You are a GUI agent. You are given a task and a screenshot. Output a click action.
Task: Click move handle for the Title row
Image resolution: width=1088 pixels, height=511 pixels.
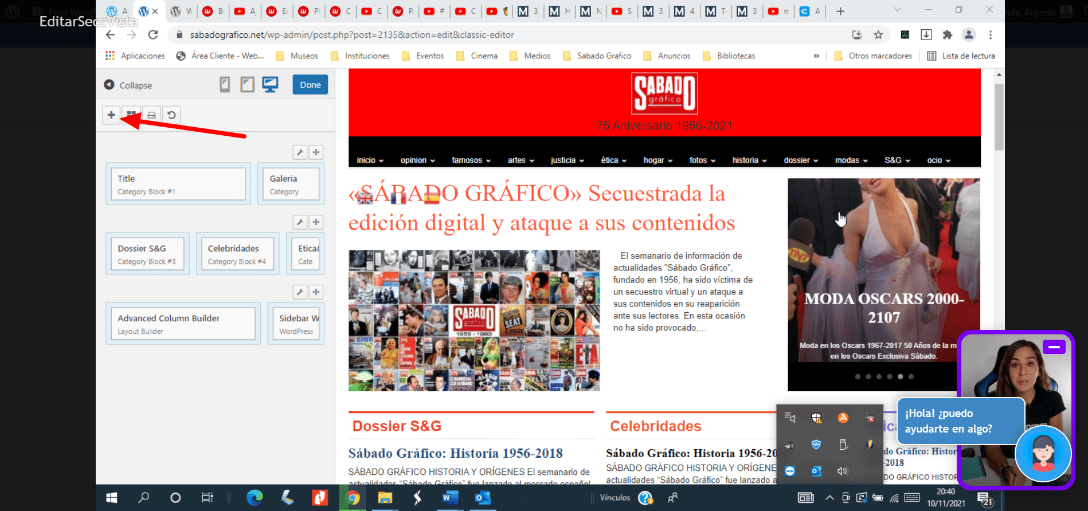[x=316, y=152]
